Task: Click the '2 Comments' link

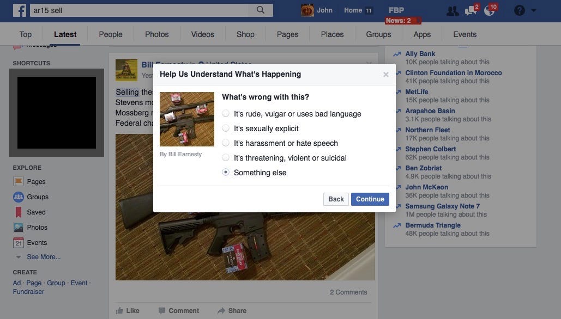Action: pyautogui.click(x=348, y=292)
